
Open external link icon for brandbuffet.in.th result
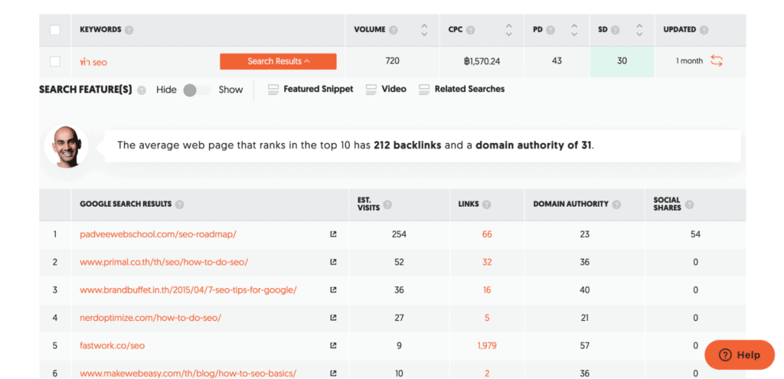tap(333, 290)
